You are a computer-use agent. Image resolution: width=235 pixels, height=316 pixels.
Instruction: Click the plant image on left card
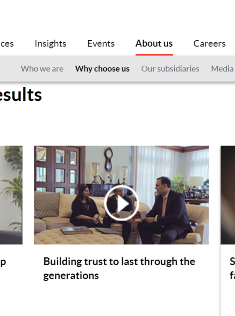(x=11, y=195)
